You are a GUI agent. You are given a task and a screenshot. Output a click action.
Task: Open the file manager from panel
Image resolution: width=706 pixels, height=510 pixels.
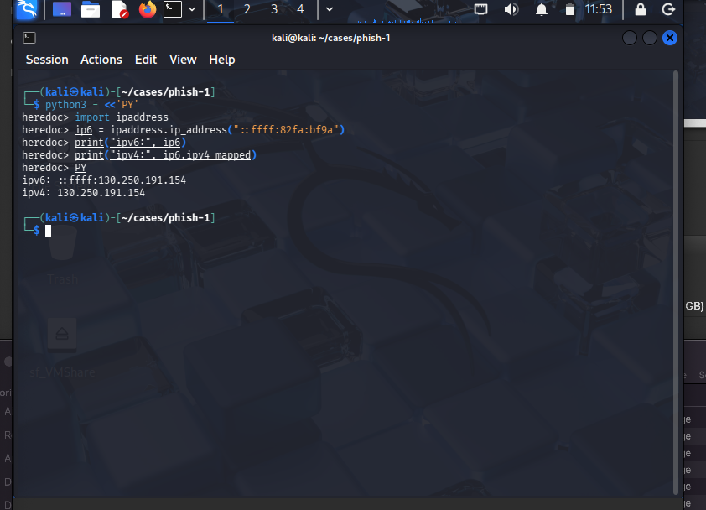pos(90,9)
